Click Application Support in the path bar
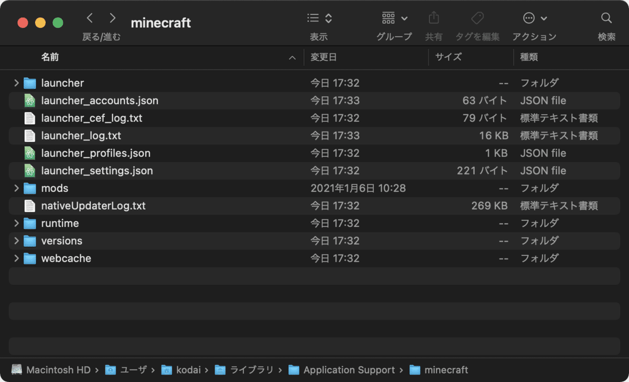Screen dimensions: 629x382 (342, 370)
